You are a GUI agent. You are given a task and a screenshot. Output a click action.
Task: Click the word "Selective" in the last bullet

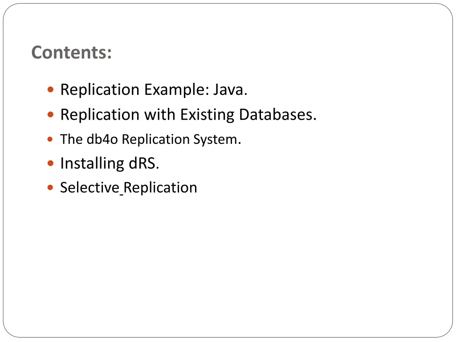pos(90,187)
